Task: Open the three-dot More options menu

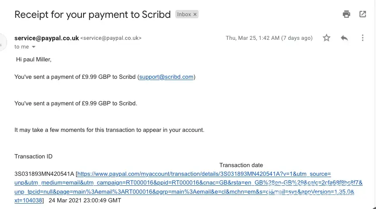Action: click(363, 38)
